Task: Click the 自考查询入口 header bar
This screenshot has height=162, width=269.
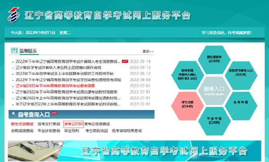Action: [x=82, y=115]
